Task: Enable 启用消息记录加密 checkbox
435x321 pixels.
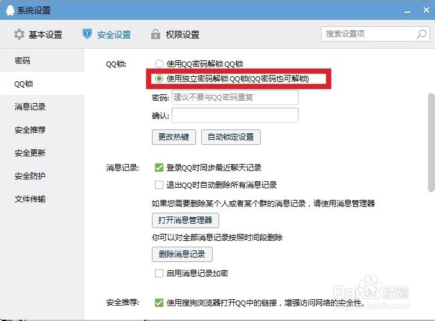Action: pyautogui.click(x=159, y=274)
